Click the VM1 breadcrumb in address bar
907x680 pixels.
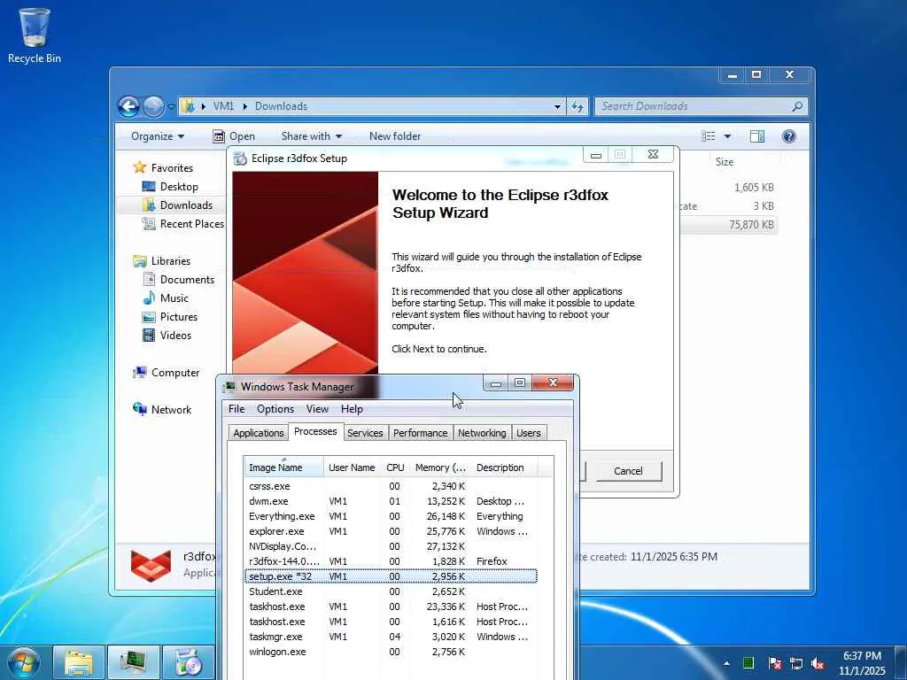coord(223,106)
